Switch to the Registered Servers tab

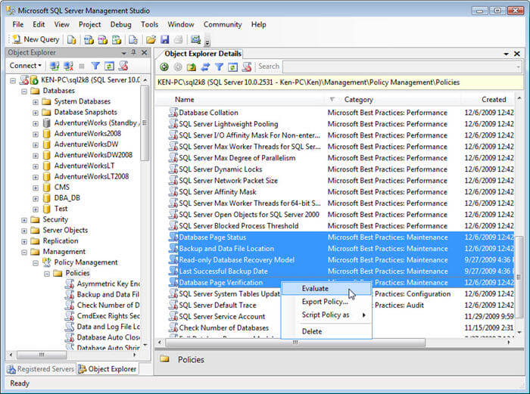[x=40, y=369]
